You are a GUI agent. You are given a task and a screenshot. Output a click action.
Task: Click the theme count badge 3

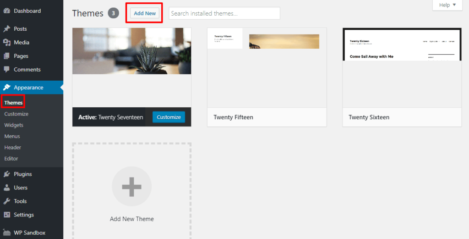[x=114, y=13]
